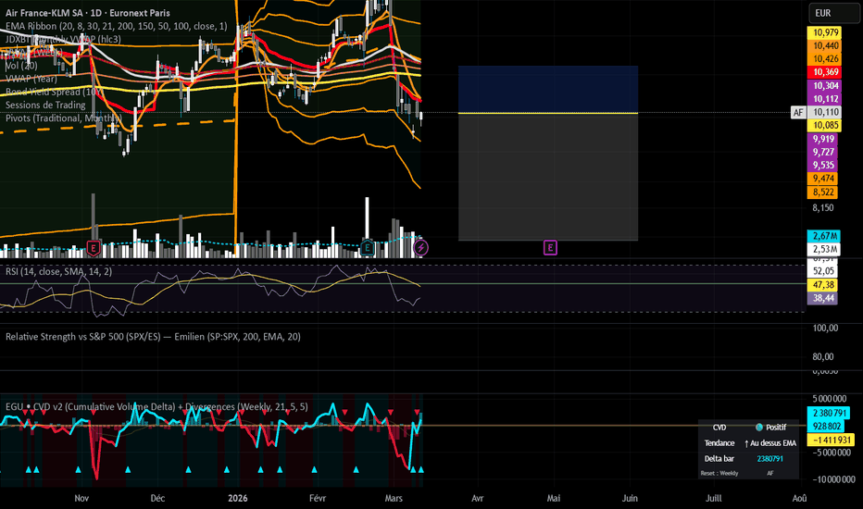Image resolution: width=863 pixels, height=509 pixels.
Task: Select the Vol (20) indicator legend
Action: click(21, 66)
